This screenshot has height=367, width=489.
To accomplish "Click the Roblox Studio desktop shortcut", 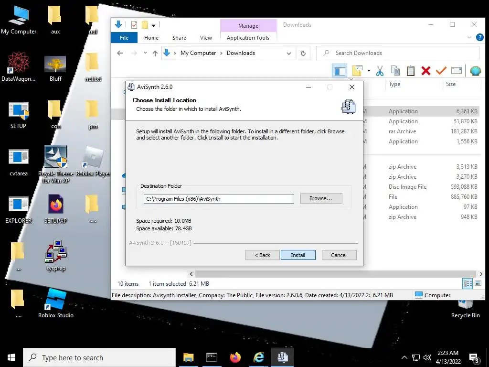I will pos(55,303).
